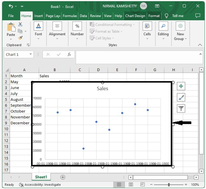Open the Data tab
Viewport: 206px width, 189px height.
tap(83, 16)
